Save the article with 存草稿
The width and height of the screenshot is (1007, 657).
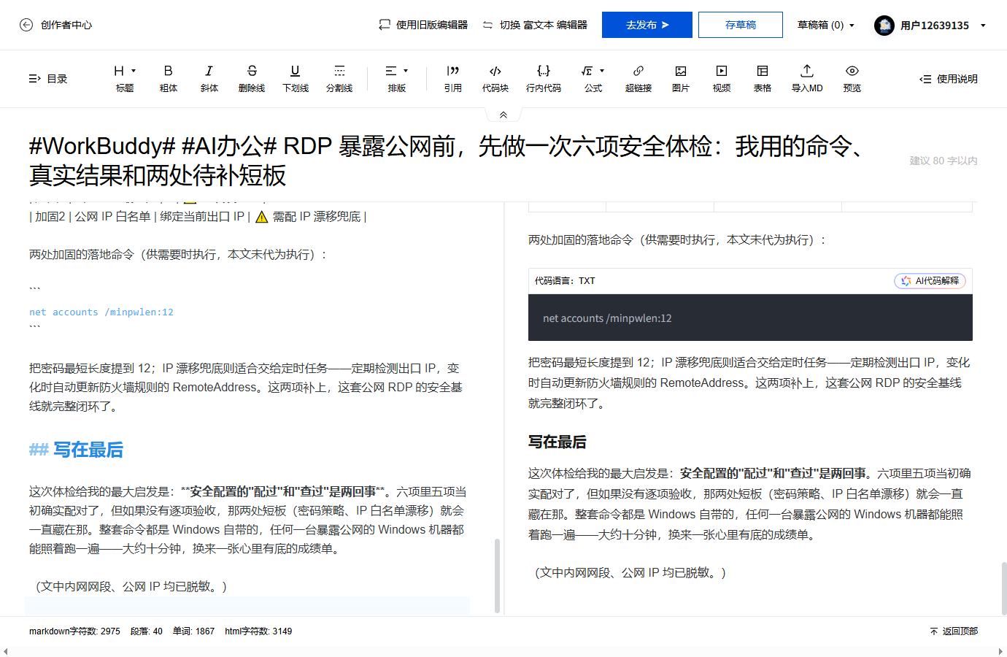tap(741, 25)
